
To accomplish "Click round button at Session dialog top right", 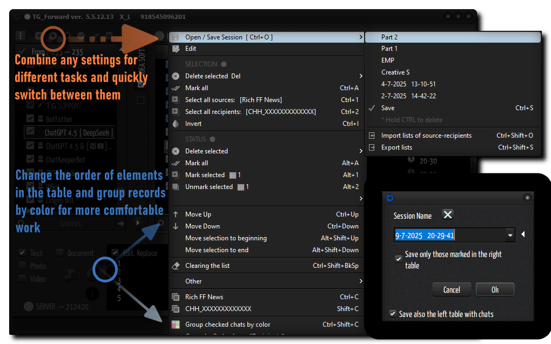I will 527,198.
